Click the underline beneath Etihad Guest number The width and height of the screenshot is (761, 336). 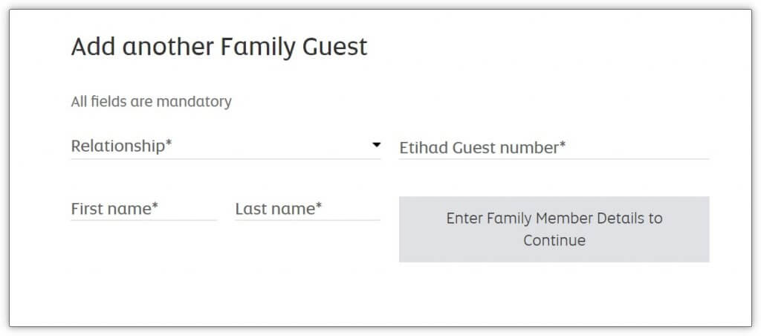[x=554, y=159]
